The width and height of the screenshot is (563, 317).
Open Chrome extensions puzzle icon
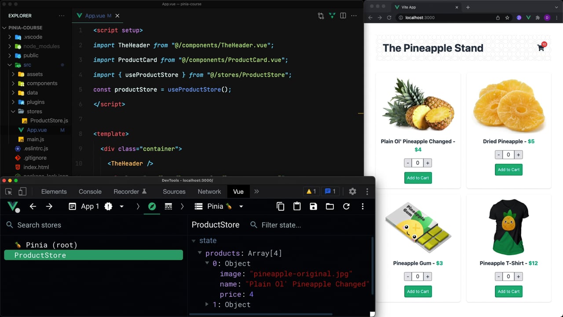(x=537, y=18)
